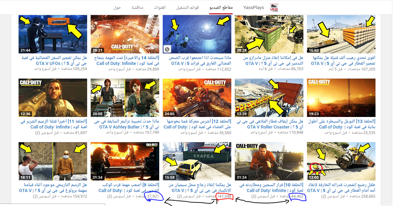Open title link about baby saving mother from train
The height and width of the screenshot is (206, 393).
click(341, 187)
